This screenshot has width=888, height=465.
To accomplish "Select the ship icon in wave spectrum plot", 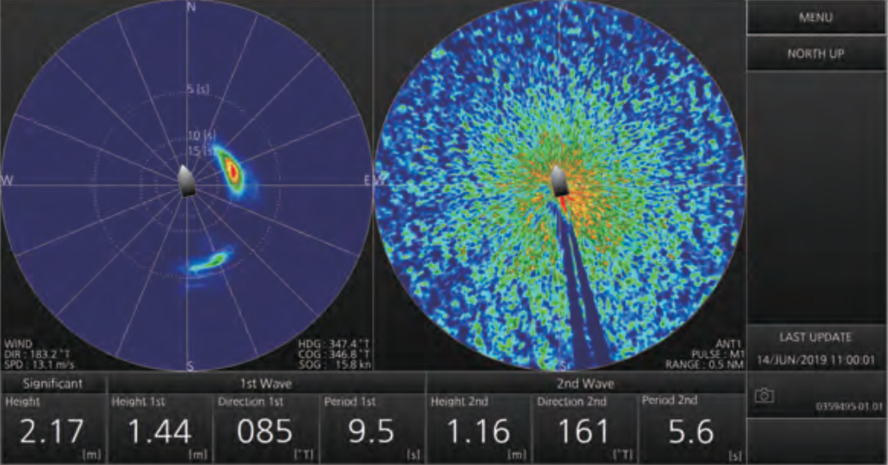I will click(x=187, y=179).
